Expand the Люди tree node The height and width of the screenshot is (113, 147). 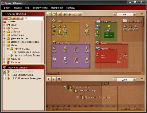[4, 25]
